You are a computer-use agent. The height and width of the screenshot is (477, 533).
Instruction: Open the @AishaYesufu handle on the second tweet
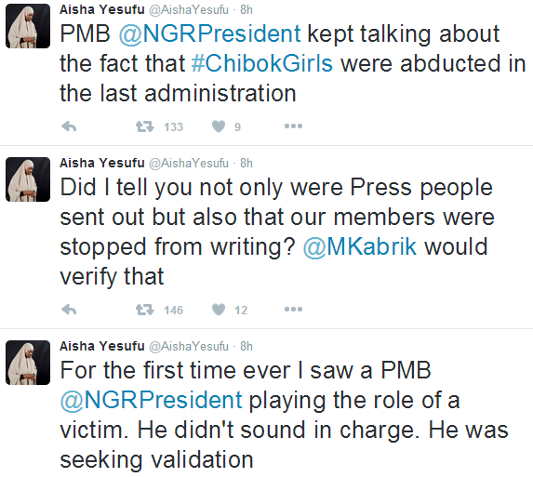[x=189, y=164]
